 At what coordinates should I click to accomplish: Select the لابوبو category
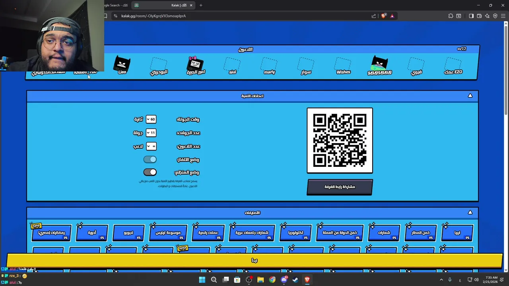pos(129,233)
